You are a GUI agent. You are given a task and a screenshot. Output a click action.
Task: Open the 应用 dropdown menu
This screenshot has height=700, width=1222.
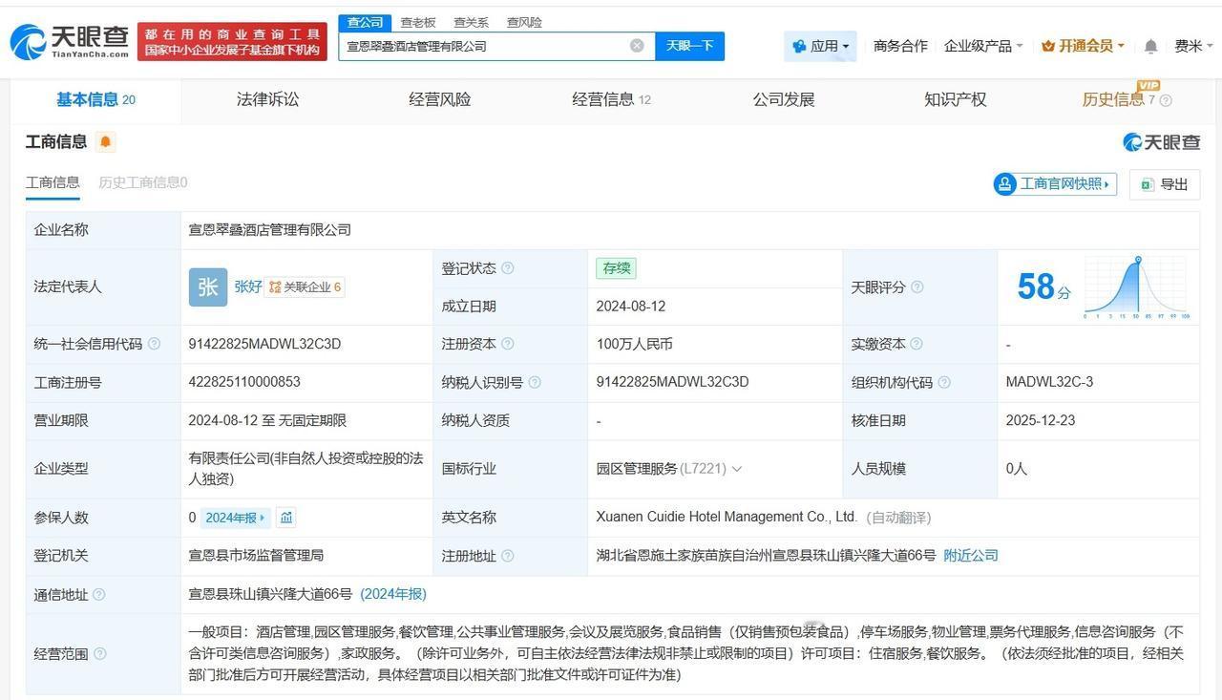click(x=820, y=46)
